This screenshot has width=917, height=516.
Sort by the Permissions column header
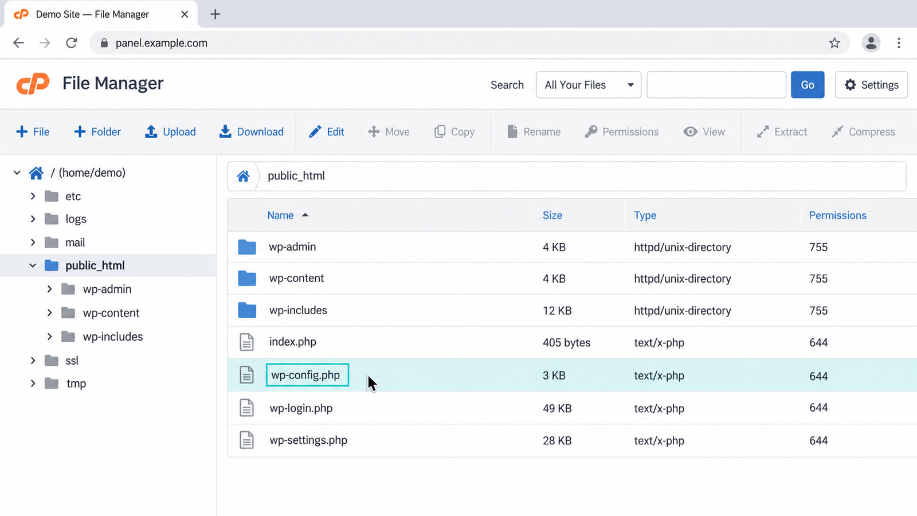(x=837, y=215)
